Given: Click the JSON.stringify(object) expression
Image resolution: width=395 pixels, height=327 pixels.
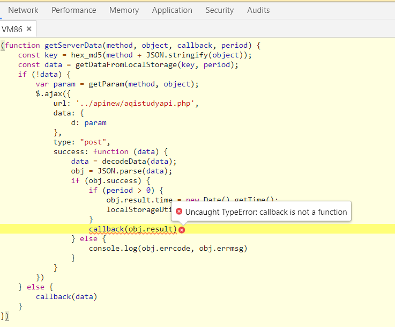Looking at the screenshot, I should click(x=195, y=55).
